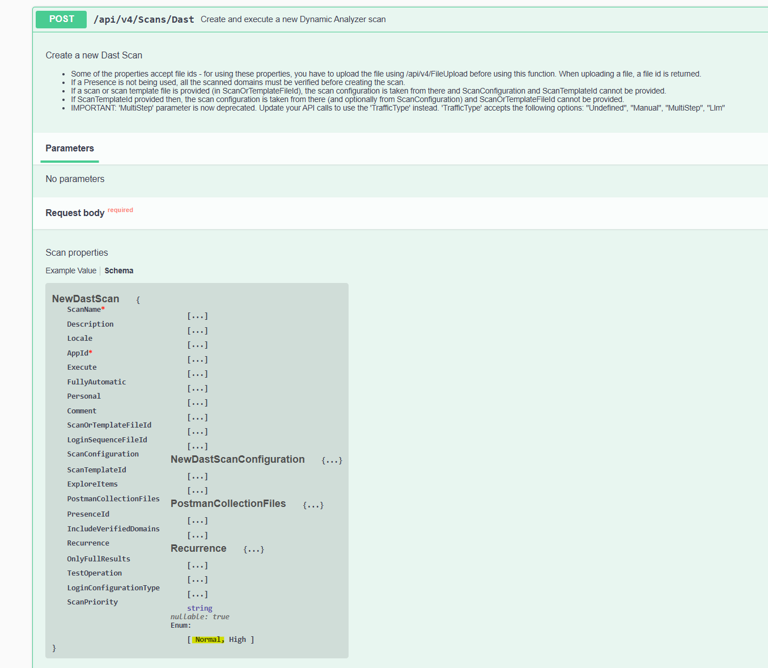The image size is (768, 668).
Task: Collapse the /api/v4/Scans/Dast endpoint path
Action: (144, 19)
